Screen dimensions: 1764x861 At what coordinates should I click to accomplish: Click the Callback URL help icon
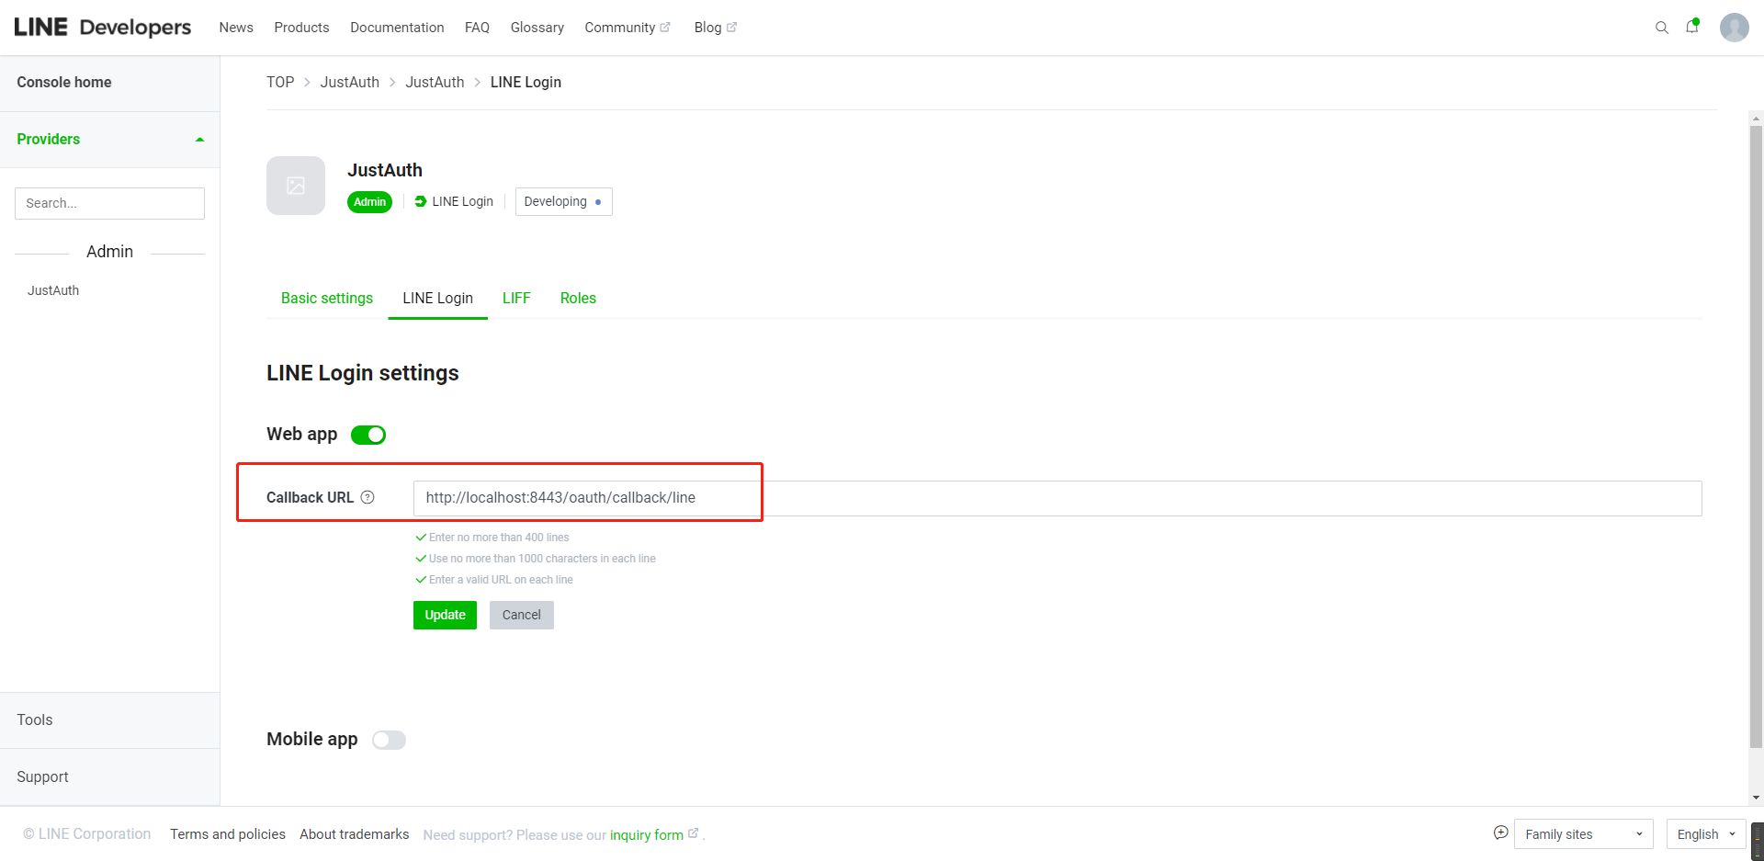(367, 497)
